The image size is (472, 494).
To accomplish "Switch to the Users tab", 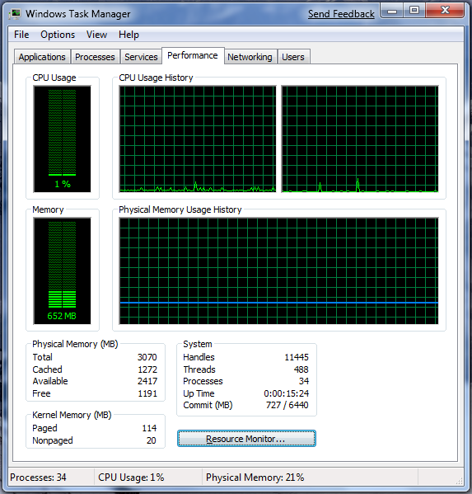I will [x=293, y=57].
